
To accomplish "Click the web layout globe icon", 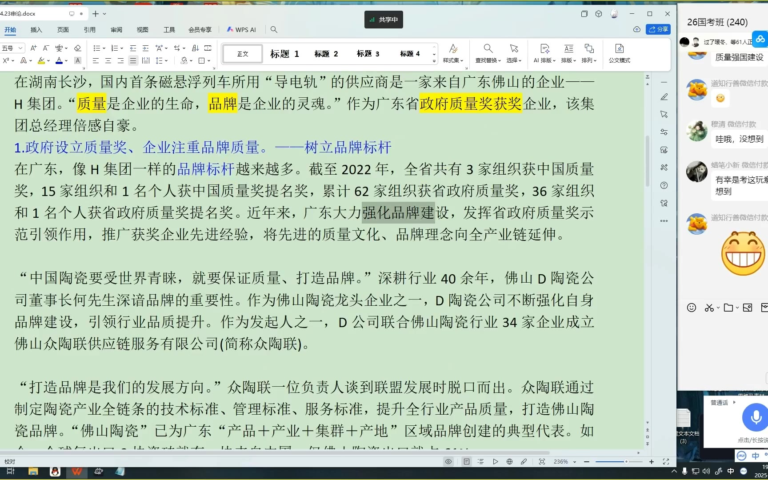I will tap(509, 462).
